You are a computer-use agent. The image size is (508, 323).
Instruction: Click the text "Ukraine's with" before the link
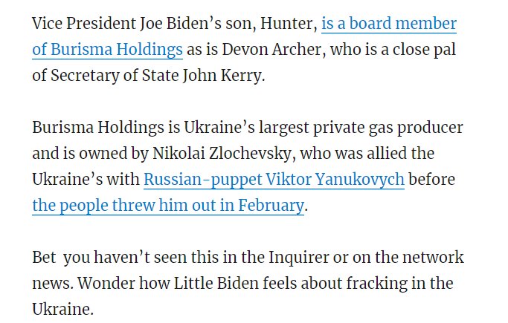[85, 180]
